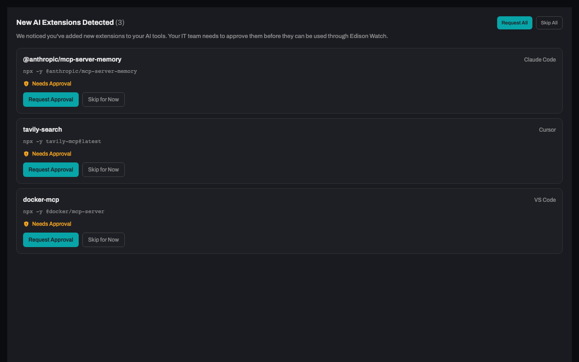Click the shield icon on the docker-mcp card
Viewport: 579px width, 362px height.
[26, 224]
